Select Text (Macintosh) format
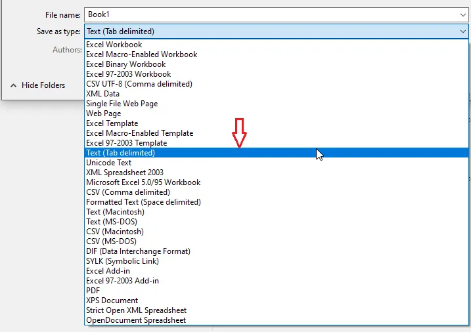 tap(277, 212)
